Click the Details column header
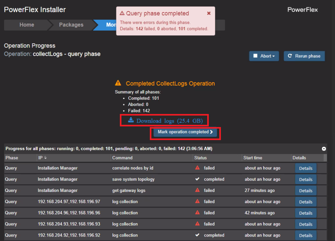Viewport: 335px width, 241px height. click(x=299, y=158)
